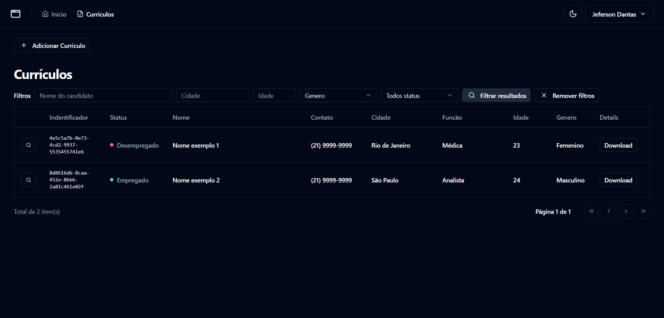The image size is (664, 318).
Task: Open the Jeferson Dantas user menu
Action: (x=619, y=14)
